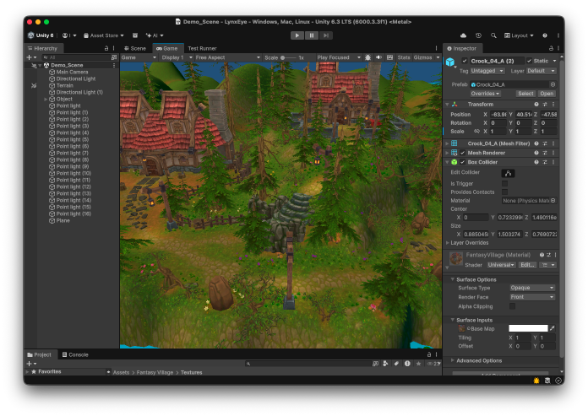The height and width of the screenshot is (416, 588).
Task: Click the Hierarchy search field
Action: coord(76,57)
